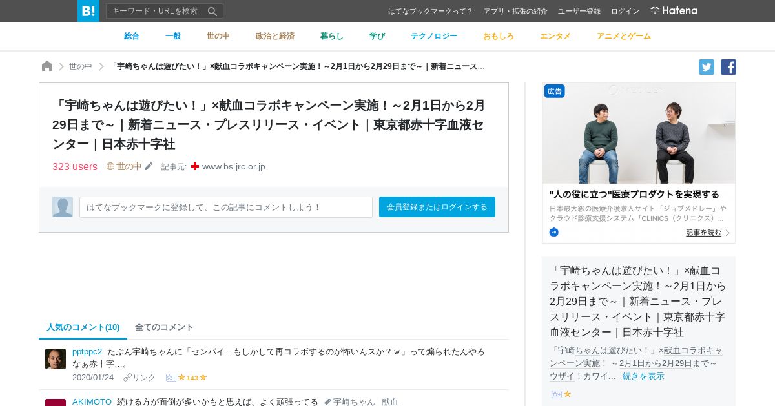Click the add-star button in the sidebar panel
The height and width of the screenshot is (406, 775).
pyautogui.click(x=557, y=394)
